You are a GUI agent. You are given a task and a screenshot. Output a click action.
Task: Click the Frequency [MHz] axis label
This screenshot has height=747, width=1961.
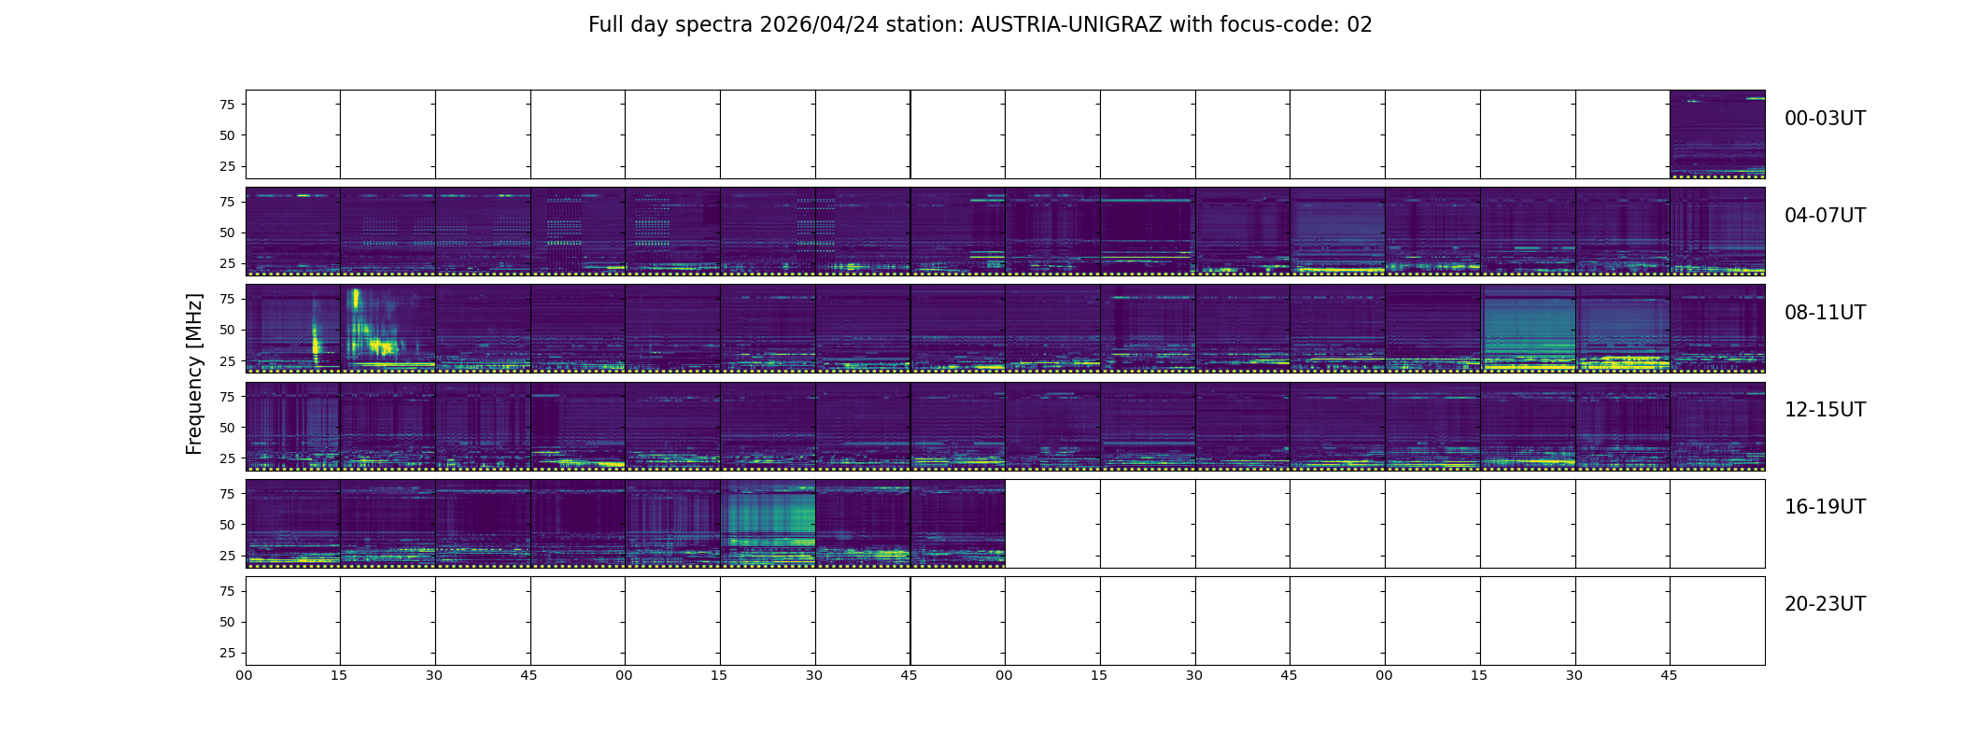pos(194,373)
